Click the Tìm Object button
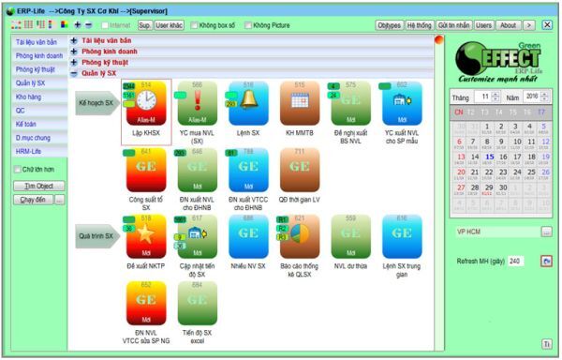The image size is (562, 360). [39, 186]
